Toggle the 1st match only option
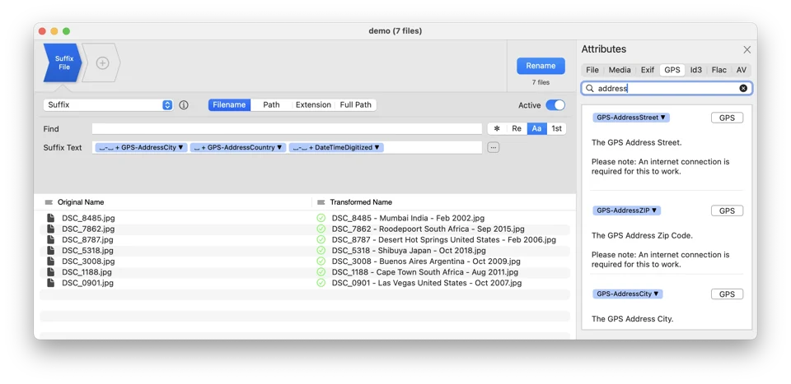 click(x=556, y=129)
